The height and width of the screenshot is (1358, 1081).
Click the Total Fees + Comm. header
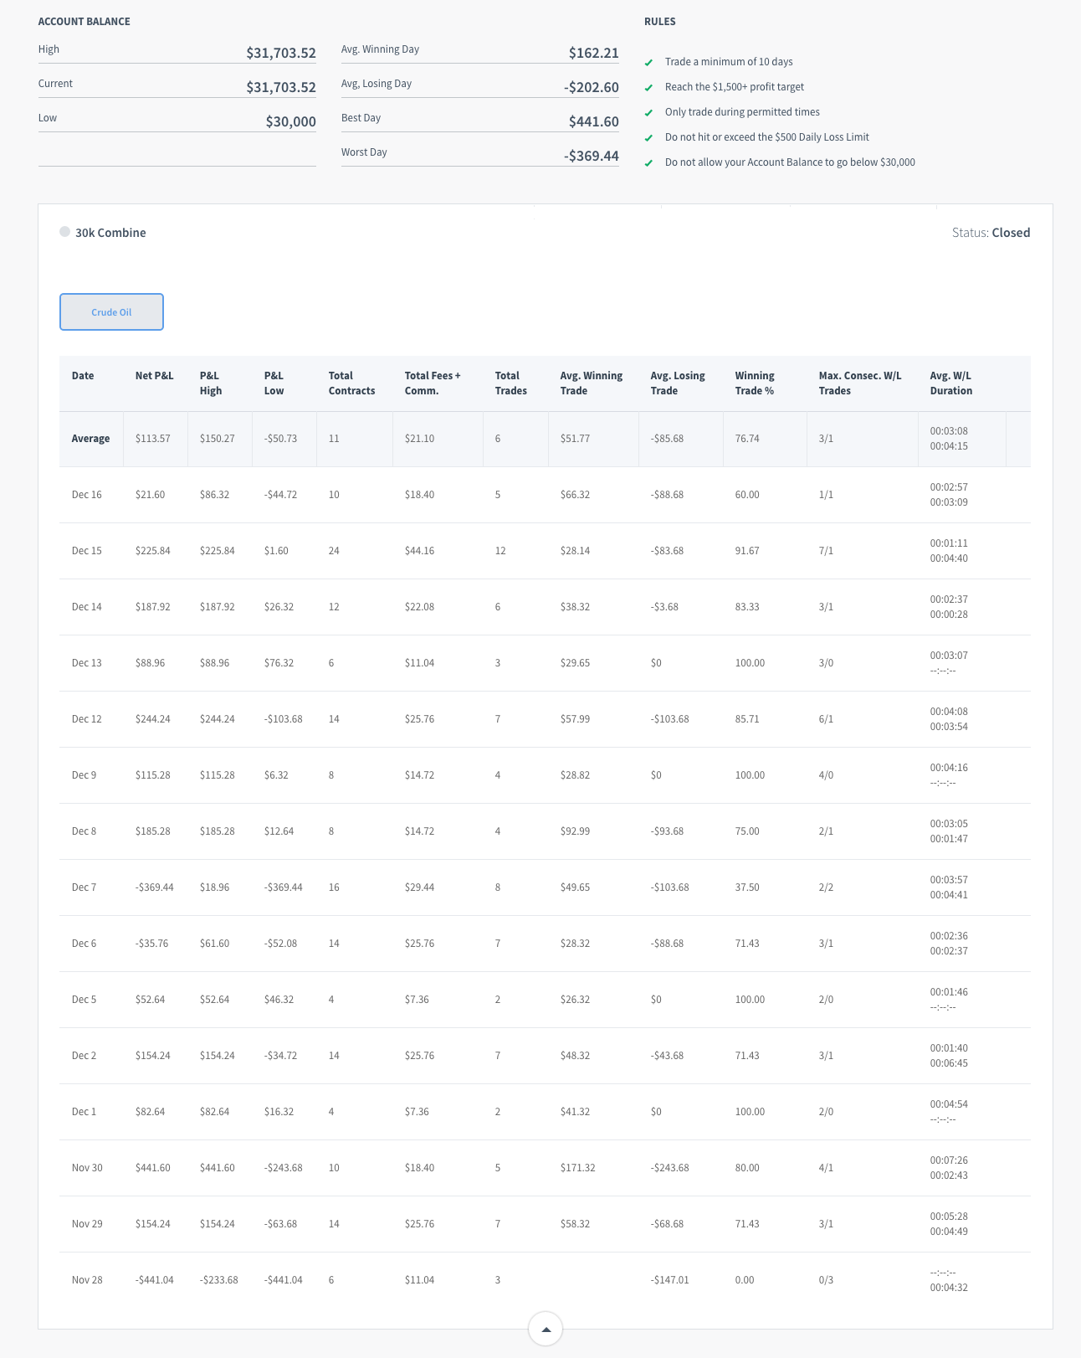(x=433, y=383)
